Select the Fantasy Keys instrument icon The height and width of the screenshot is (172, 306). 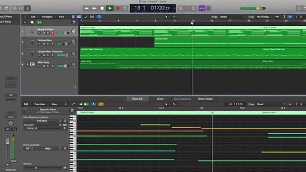(33, 42)
